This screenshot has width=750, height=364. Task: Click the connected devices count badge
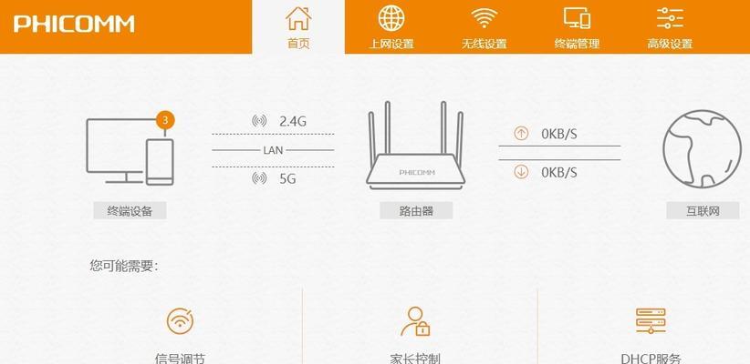pyautogui.click(x=165, y=120)
